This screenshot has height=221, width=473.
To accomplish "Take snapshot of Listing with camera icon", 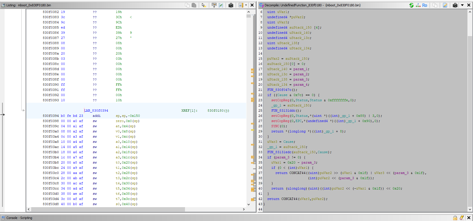I will (231, 5).
